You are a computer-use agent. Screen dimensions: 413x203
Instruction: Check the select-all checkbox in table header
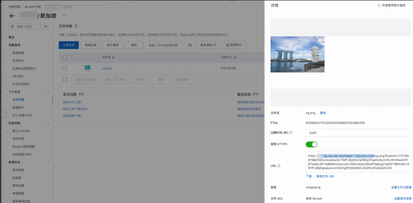pos(65,57)
